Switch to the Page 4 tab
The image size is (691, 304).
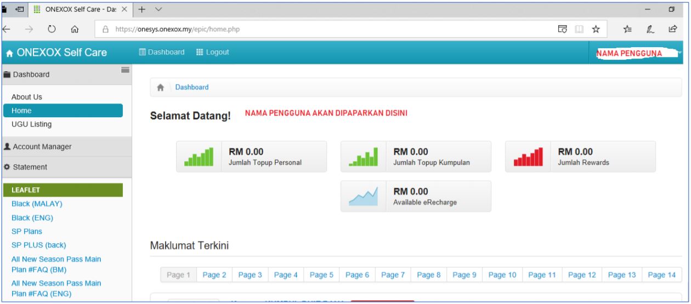pos(286,275)
